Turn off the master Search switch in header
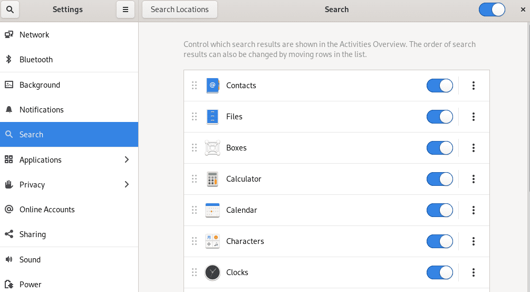 pos(492,10)
